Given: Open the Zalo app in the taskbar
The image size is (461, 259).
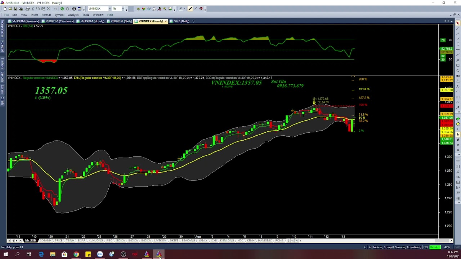Looking at the screenshot, I should [100, 254].
